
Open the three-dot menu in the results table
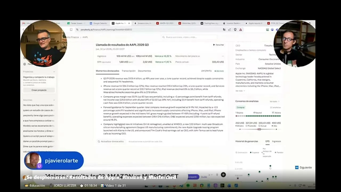coord(223,56)
